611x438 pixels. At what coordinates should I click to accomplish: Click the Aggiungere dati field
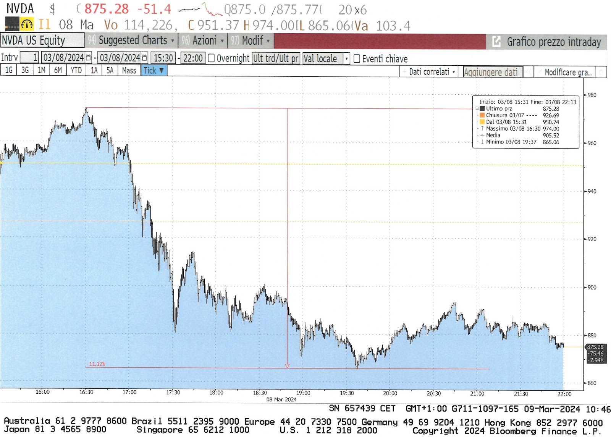[493, 72]
